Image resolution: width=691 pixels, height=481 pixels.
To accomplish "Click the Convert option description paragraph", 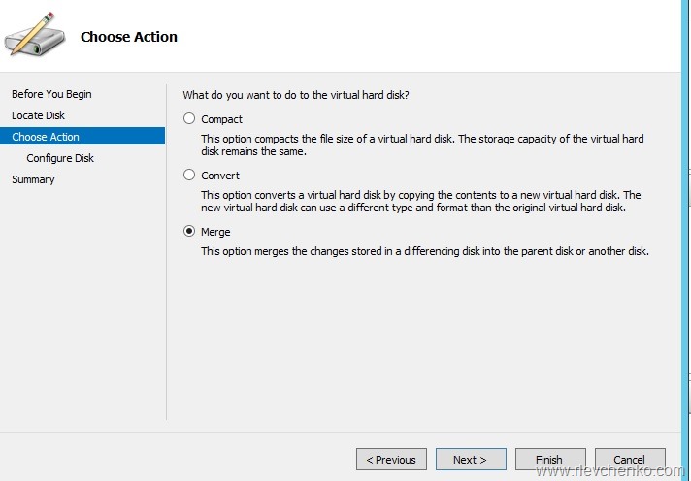I will point(422,202).
